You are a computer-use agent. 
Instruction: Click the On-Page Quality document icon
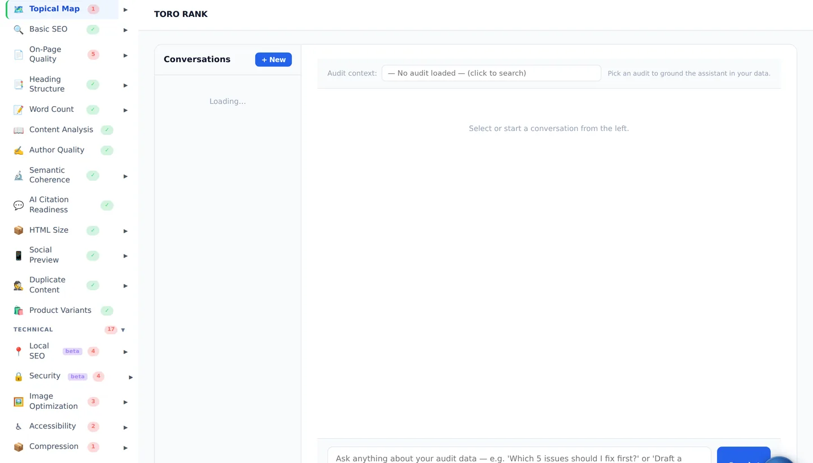19,55
